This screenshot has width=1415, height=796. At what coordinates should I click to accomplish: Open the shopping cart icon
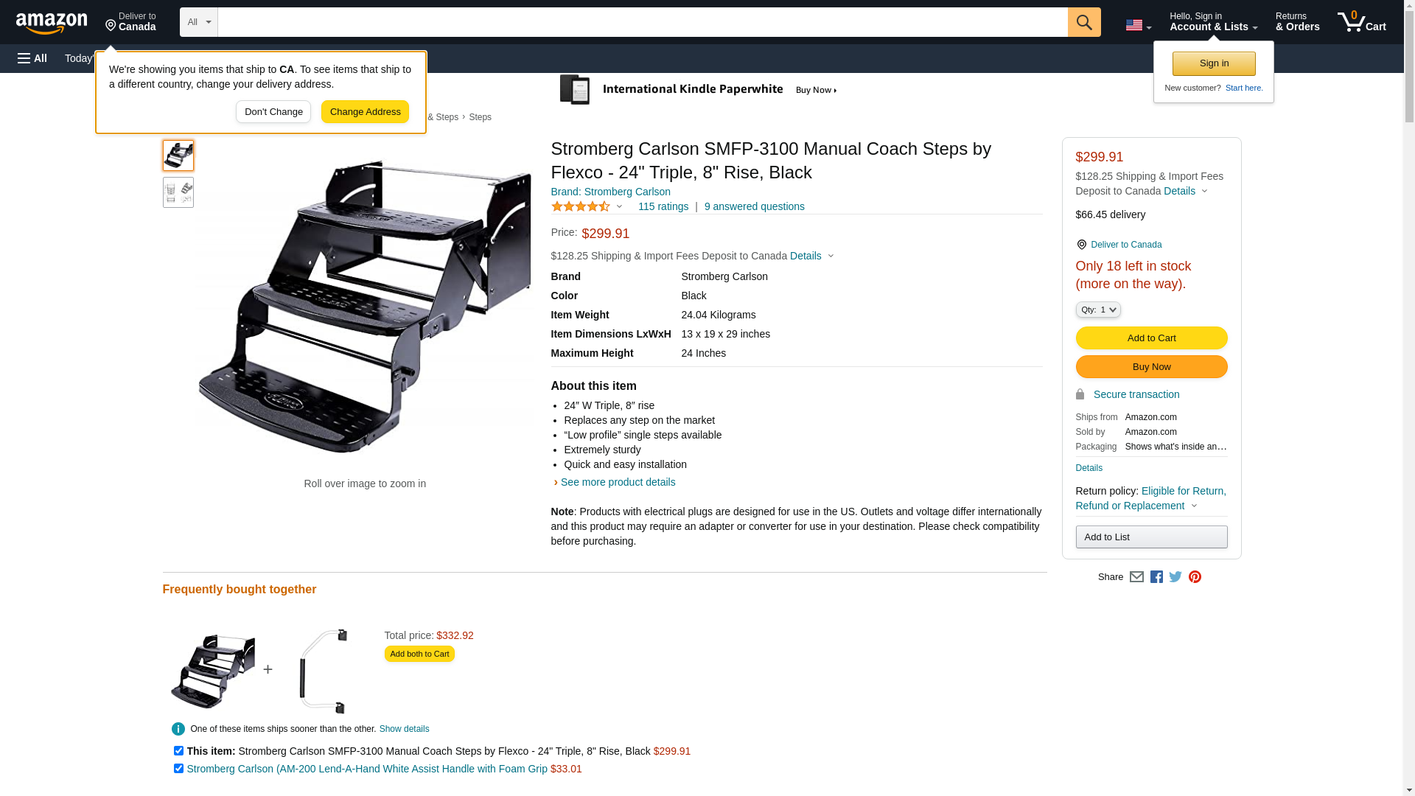[x=1361, y=22]
